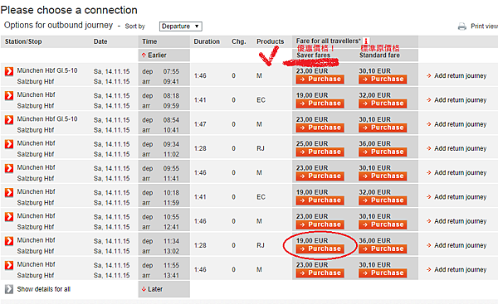Purchase 36,00 EUR standard fare for 11:34 train
Screen dimensions: 498x304
pos(383,249)
